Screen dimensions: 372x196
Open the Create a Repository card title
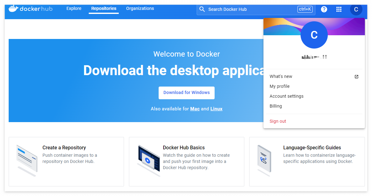coord(64,148)
